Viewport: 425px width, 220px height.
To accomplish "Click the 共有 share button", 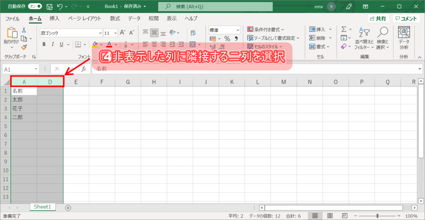I will point(378,19).
